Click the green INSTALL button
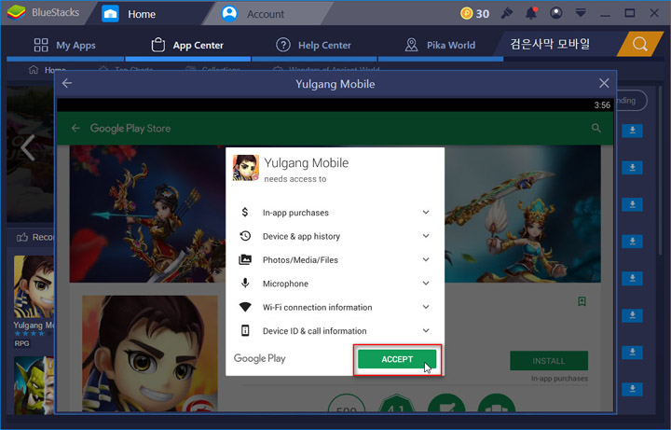 coord(549,361)
